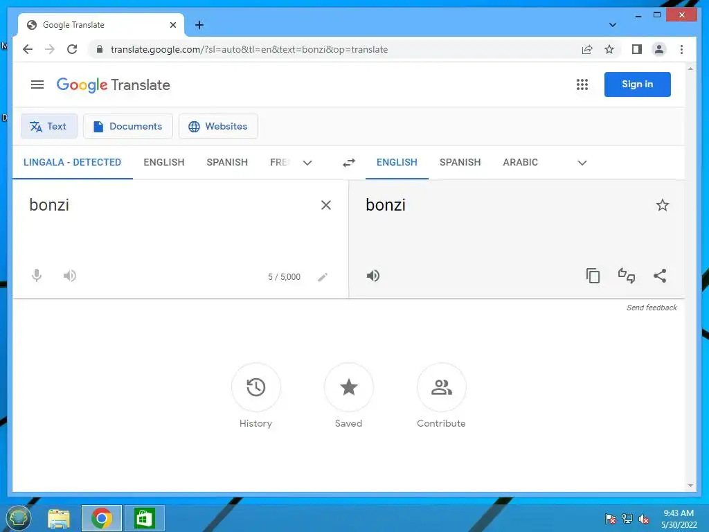709x532 pixels.
Task: Open Chrome's three-dot menu
Action: 681,49
